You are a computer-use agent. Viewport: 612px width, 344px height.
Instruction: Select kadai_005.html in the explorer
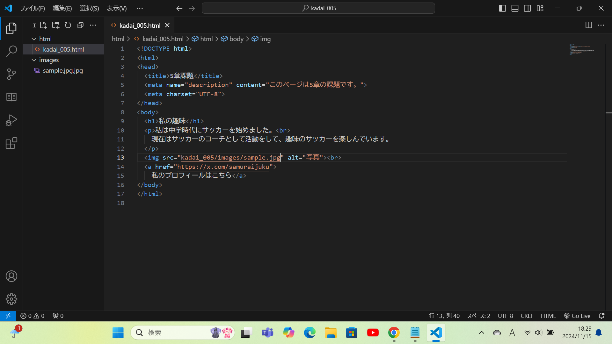click(x=63, y=49)
